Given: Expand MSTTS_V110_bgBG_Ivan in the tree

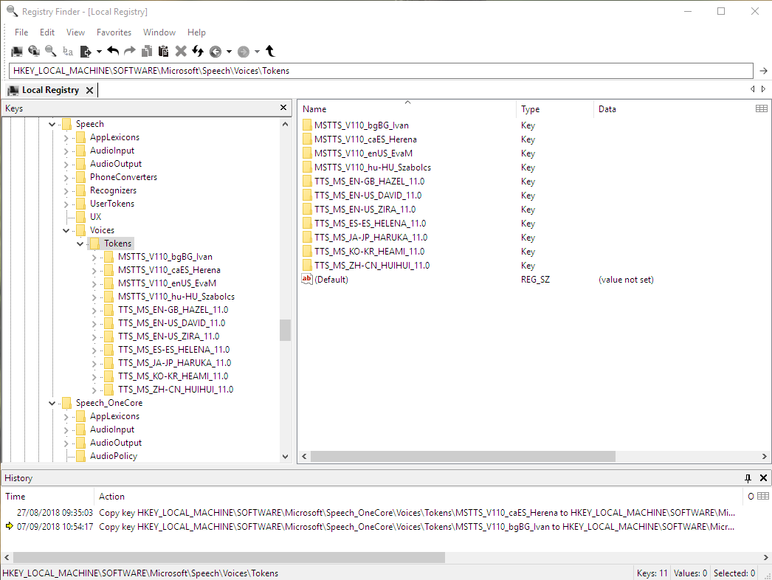Looking at the screenshot, I should coord(94,257).
